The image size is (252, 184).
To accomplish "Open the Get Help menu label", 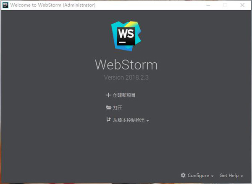I will tap(229, 176).
